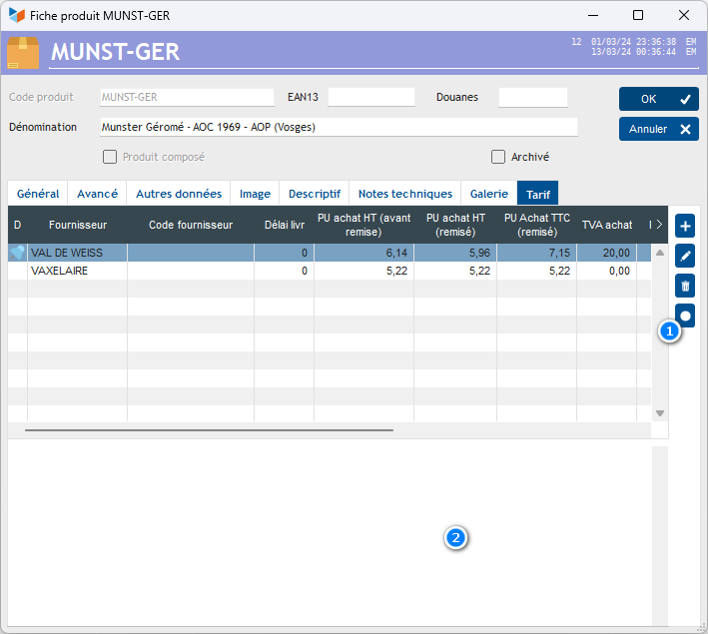Click the round circle icon button
The width and height of the screenshot is (708, 634).
685,316
